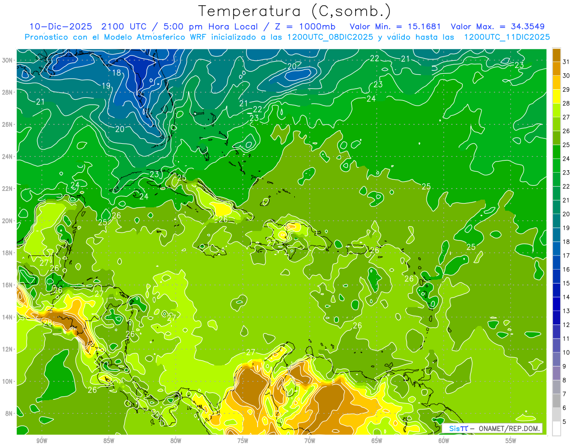Viewport: 579px width, 447px height.
Task: Click color bar label 25
Action: click(566, 144)
